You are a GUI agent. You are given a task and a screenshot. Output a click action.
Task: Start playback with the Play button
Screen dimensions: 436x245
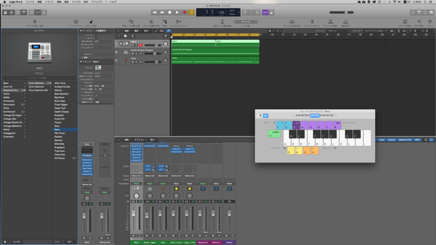(x=177, y=12)
